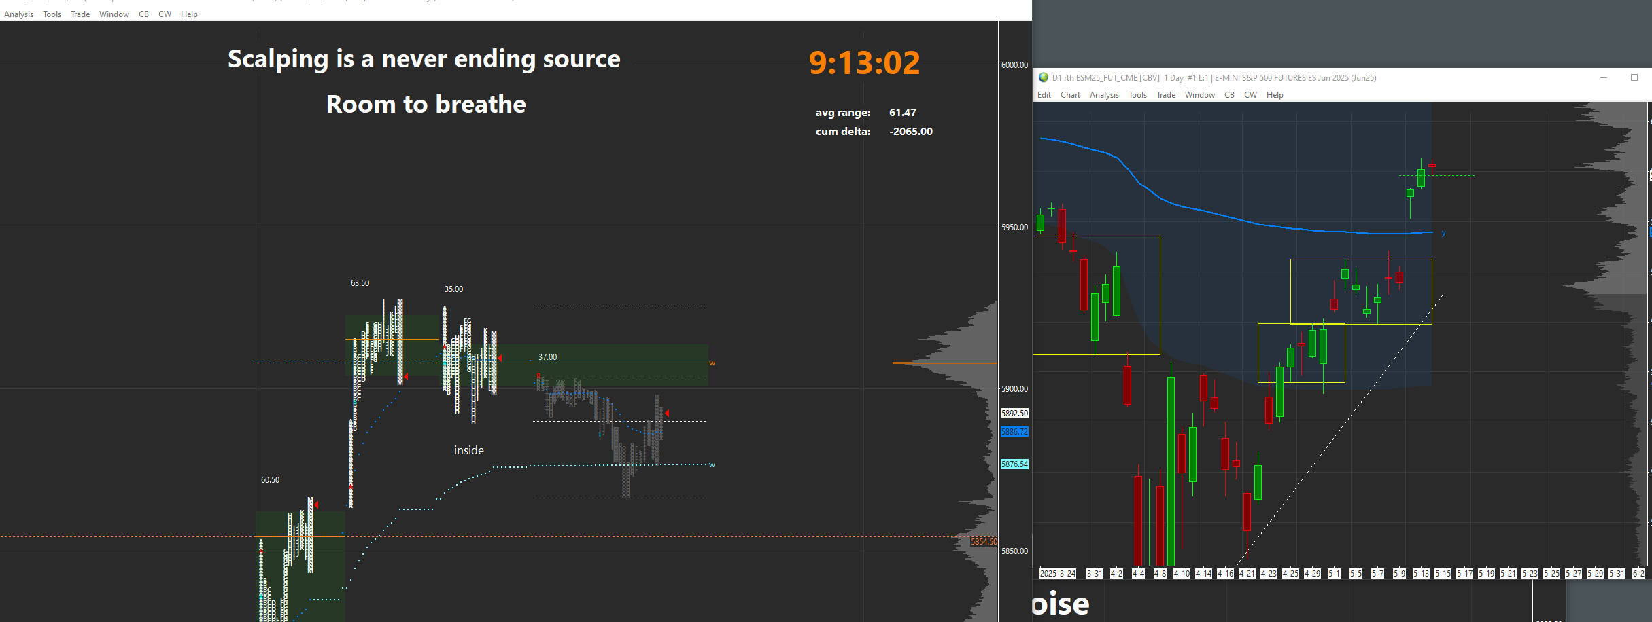Click the orange 9:13:02 clock readout
This screenshot has height=622, width=1652.
864,63
